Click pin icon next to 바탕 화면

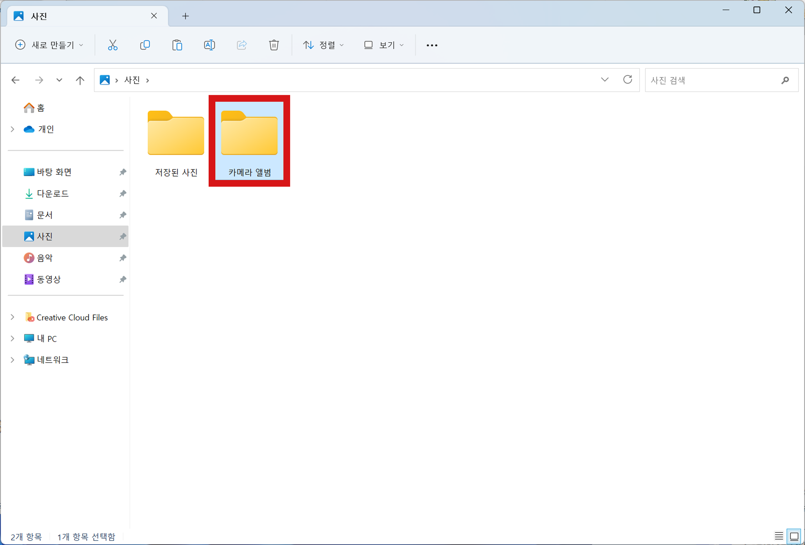[122, 172]
